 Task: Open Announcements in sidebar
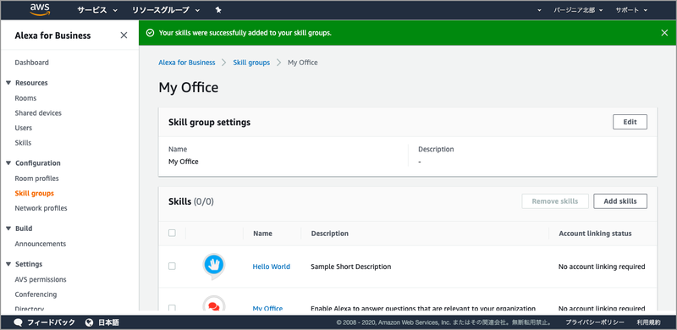pyautogui.click(x=40, y=244)
